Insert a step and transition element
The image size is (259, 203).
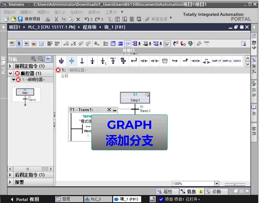(x=61, y=61)
